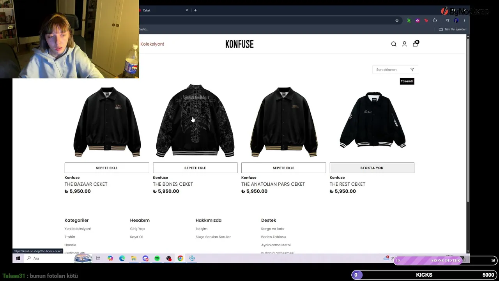
Task: Click the Tükendi sold-out badge
Action: pyautogui.click(x=407, y=81)
